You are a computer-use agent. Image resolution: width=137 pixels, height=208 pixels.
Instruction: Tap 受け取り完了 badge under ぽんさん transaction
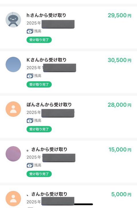click(x=39, y=129)
